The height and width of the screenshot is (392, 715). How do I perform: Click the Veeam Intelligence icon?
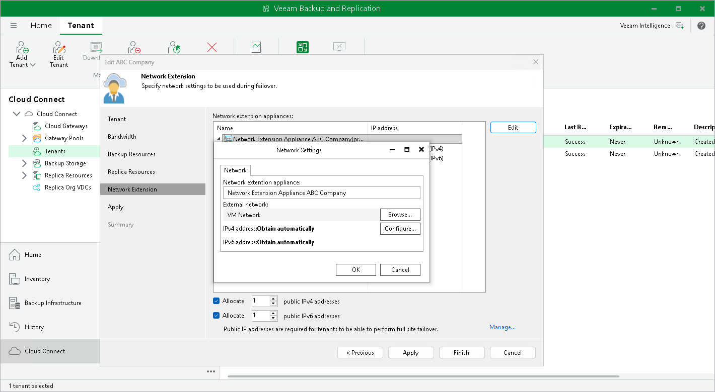[680, 26]
